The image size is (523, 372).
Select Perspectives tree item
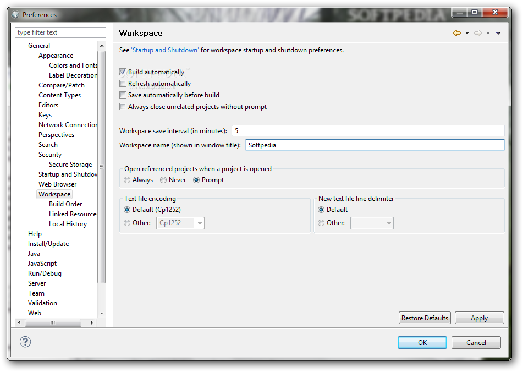coord(56,135)
